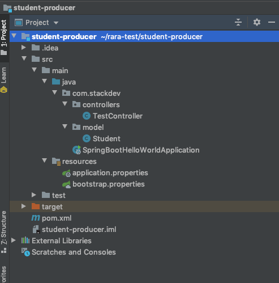Viewport: 279px width, 283px height.
Task: Collapse the main folder
Action: pos(35,70)
